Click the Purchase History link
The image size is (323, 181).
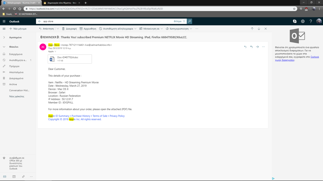[x=81, y=116]
